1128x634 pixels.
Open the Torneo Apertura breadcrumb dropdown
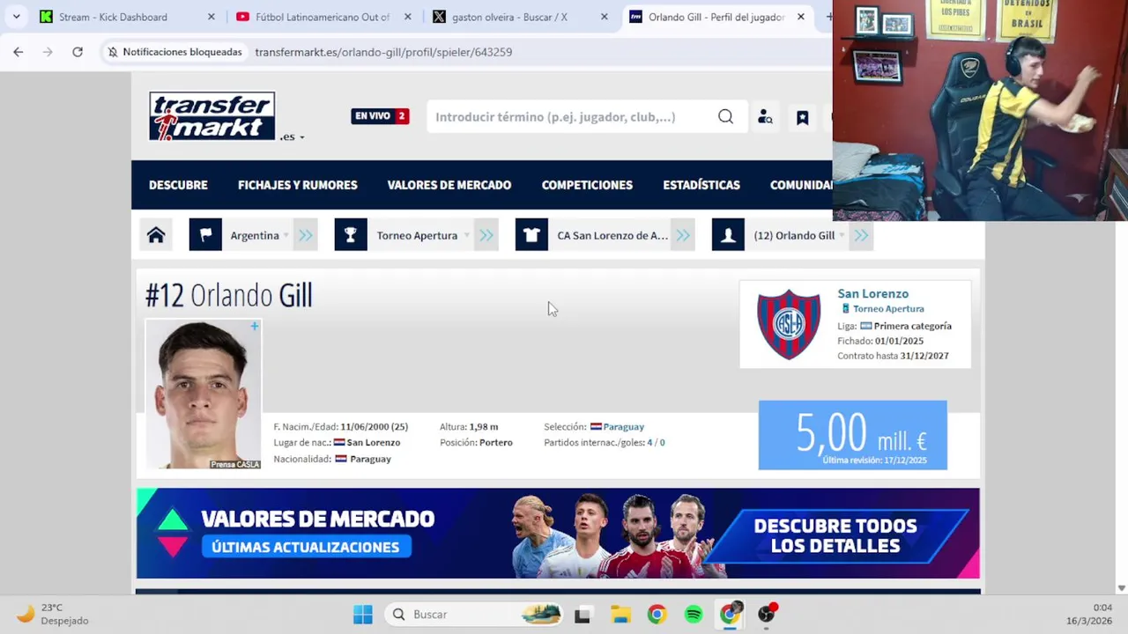(422, 235)
